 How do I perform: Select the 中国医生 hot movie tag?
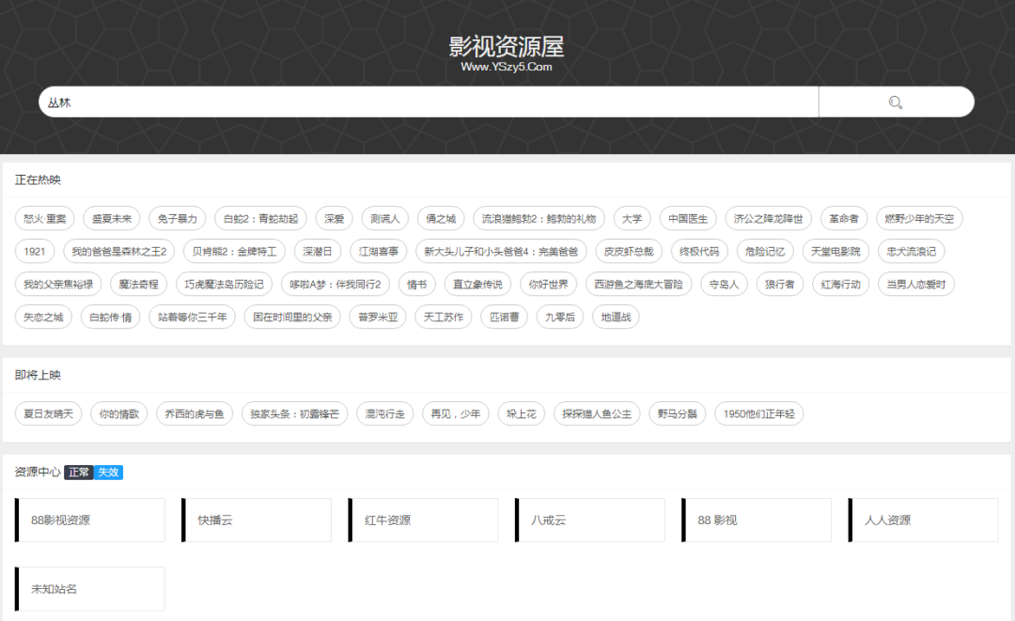(x=688, y=219)
